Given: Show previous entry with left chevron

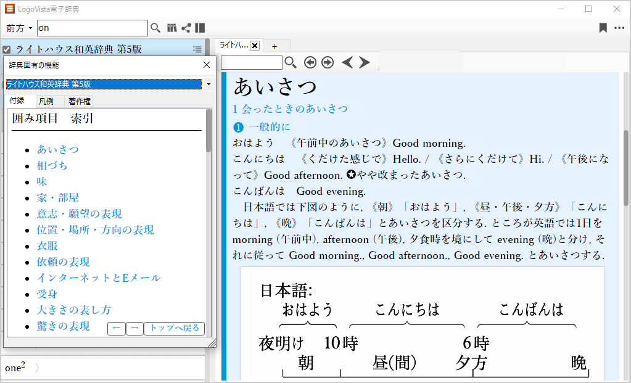Looking at the screenshot, I should coord(347,62).
